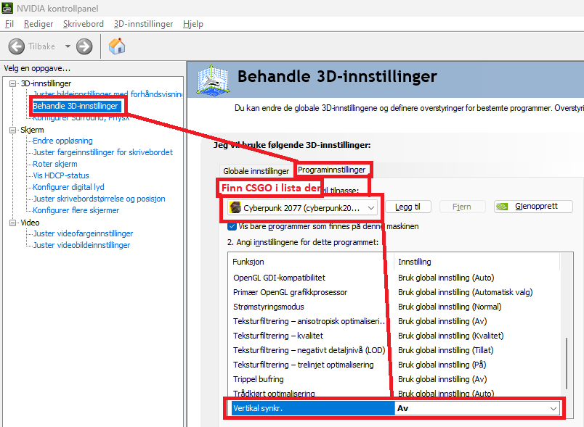
Task: Click 3D-innstillinger tree root label
Action: pos(46,83)
